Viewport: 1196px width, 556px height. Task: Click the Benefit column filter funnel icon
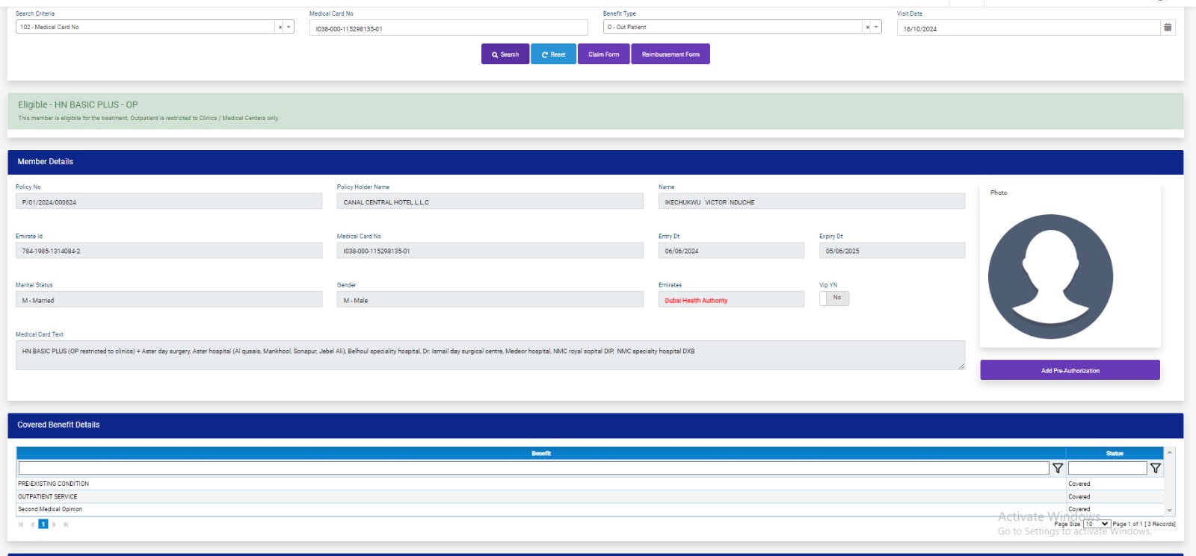tap(1058, 469)
